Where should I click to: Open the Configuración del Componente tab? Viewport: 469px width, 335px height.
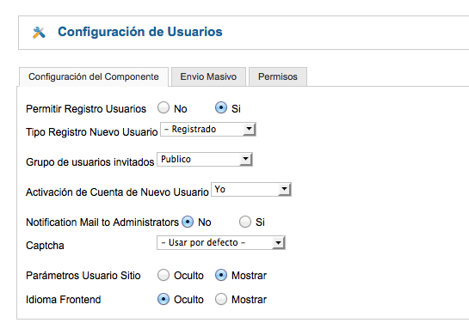(94, 76)
